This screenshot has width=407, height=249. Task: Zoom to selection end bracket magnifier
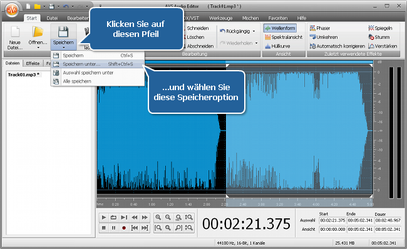coord(178,228)
